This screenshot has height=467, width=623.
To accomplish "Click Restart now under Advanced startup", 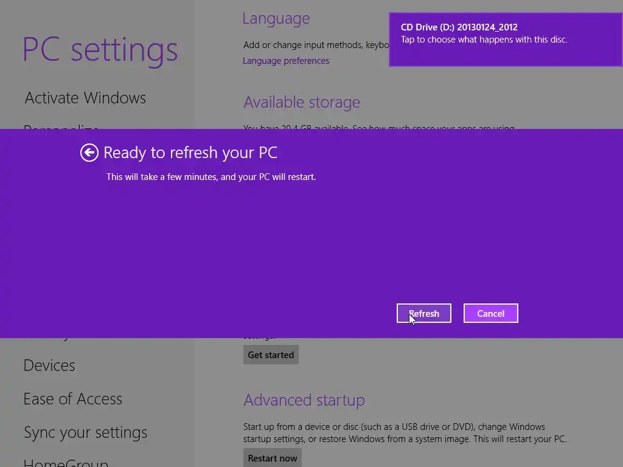I will 273,458.
